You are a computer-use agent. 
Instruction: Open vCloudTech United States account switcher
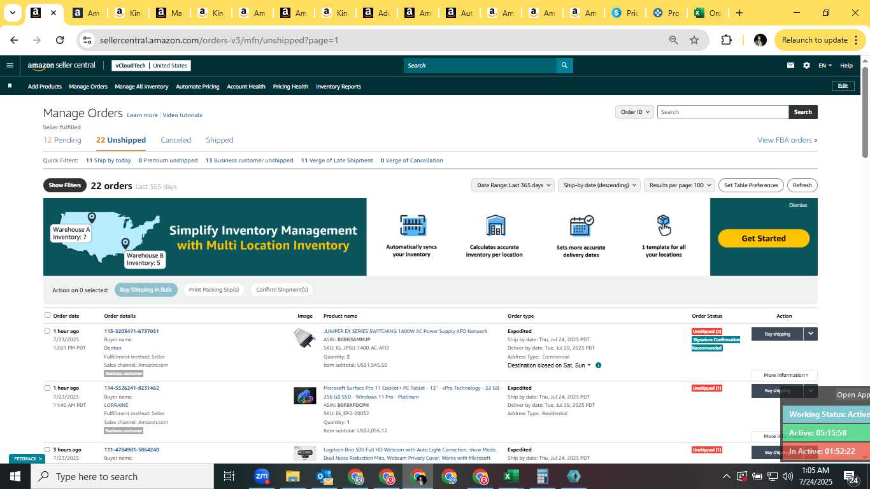click(151, 66)
